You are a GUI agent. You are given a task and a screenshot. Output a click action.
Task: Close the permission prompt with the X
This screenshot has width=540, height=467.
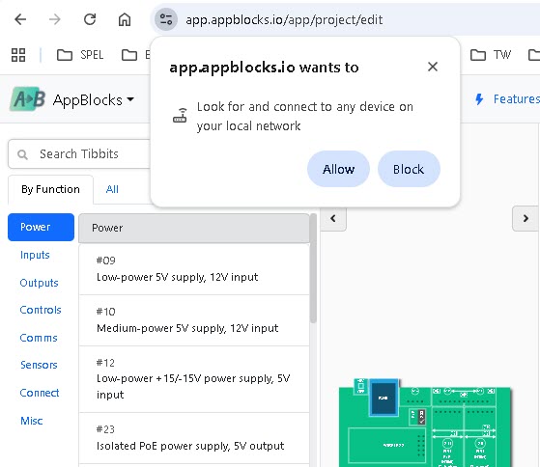[x=433, y=67]
